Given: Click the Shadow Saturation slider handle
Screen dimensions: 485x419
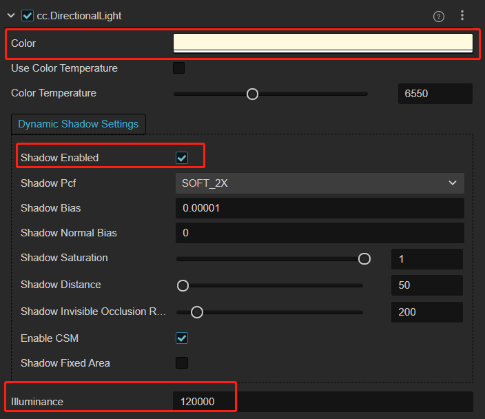Looking at the screenshot, I should (364, 258).
